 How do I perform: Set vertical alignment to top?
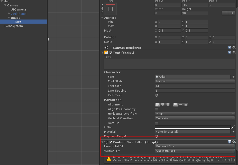click(x=175, y=104)
